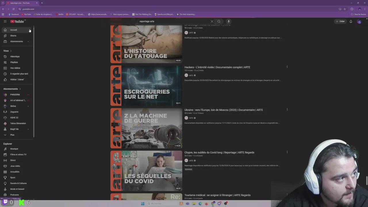Open Skône channel subscription
The height and width of the screenshot is (207, 368).
17,106
